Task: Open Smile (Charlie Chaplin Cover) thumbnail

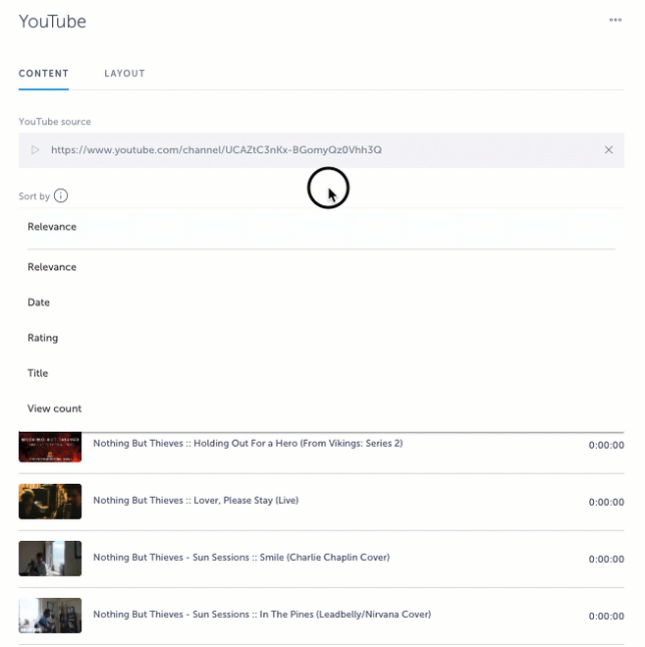Action: tap(50, 559)
